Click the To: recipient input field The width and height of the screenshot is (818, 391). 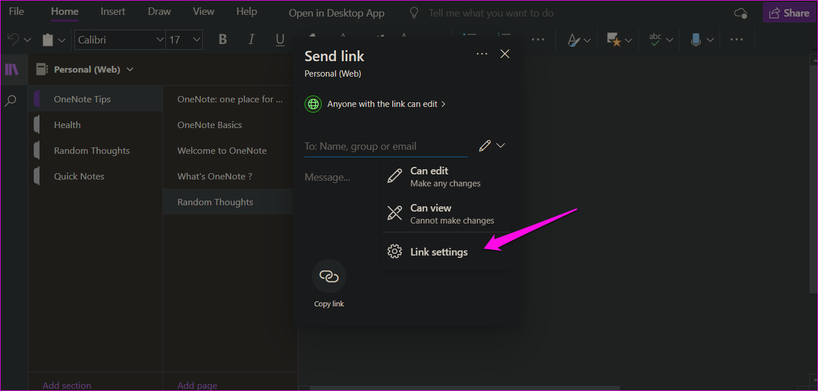click(x=382, y=146)
